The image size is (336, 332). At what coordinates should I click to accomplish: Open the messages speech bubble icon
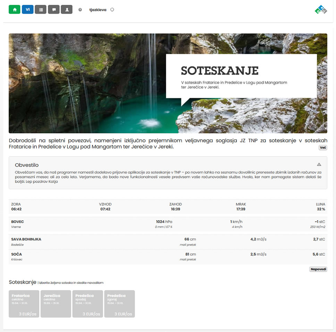coord(53,10)
